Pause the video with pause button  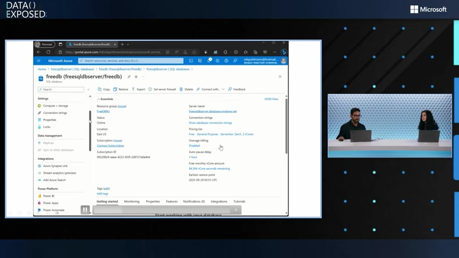[85, 210]
